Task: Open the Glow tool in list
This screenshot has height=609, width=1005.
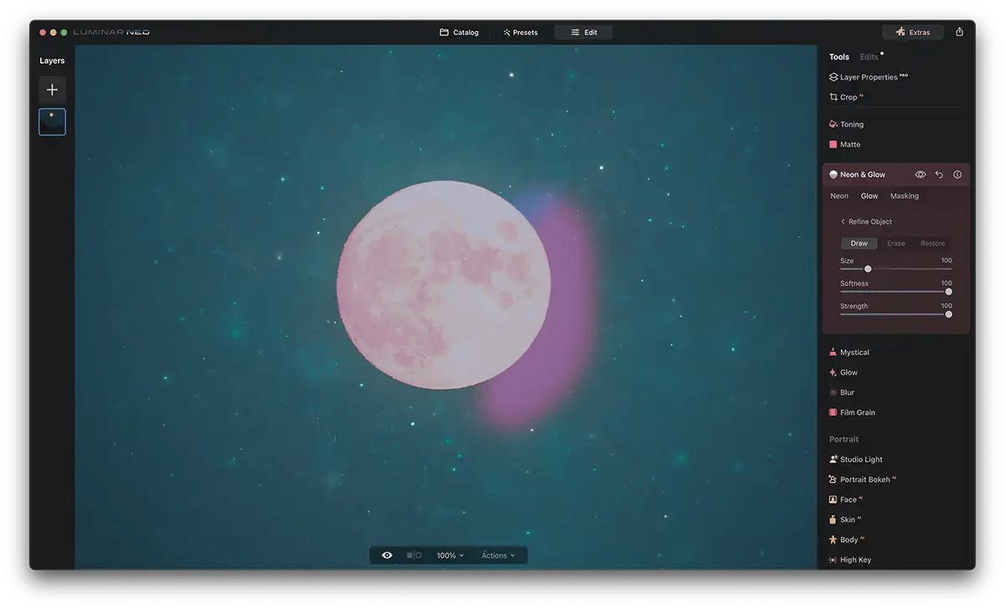Action: pos(843,373)
